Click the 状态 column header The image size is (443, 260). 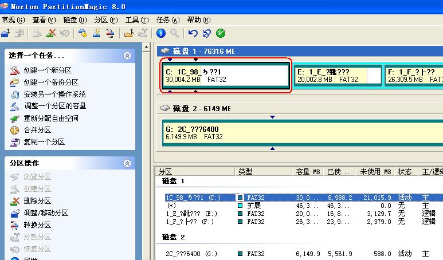pyautogui.click(x=406, y=171)
